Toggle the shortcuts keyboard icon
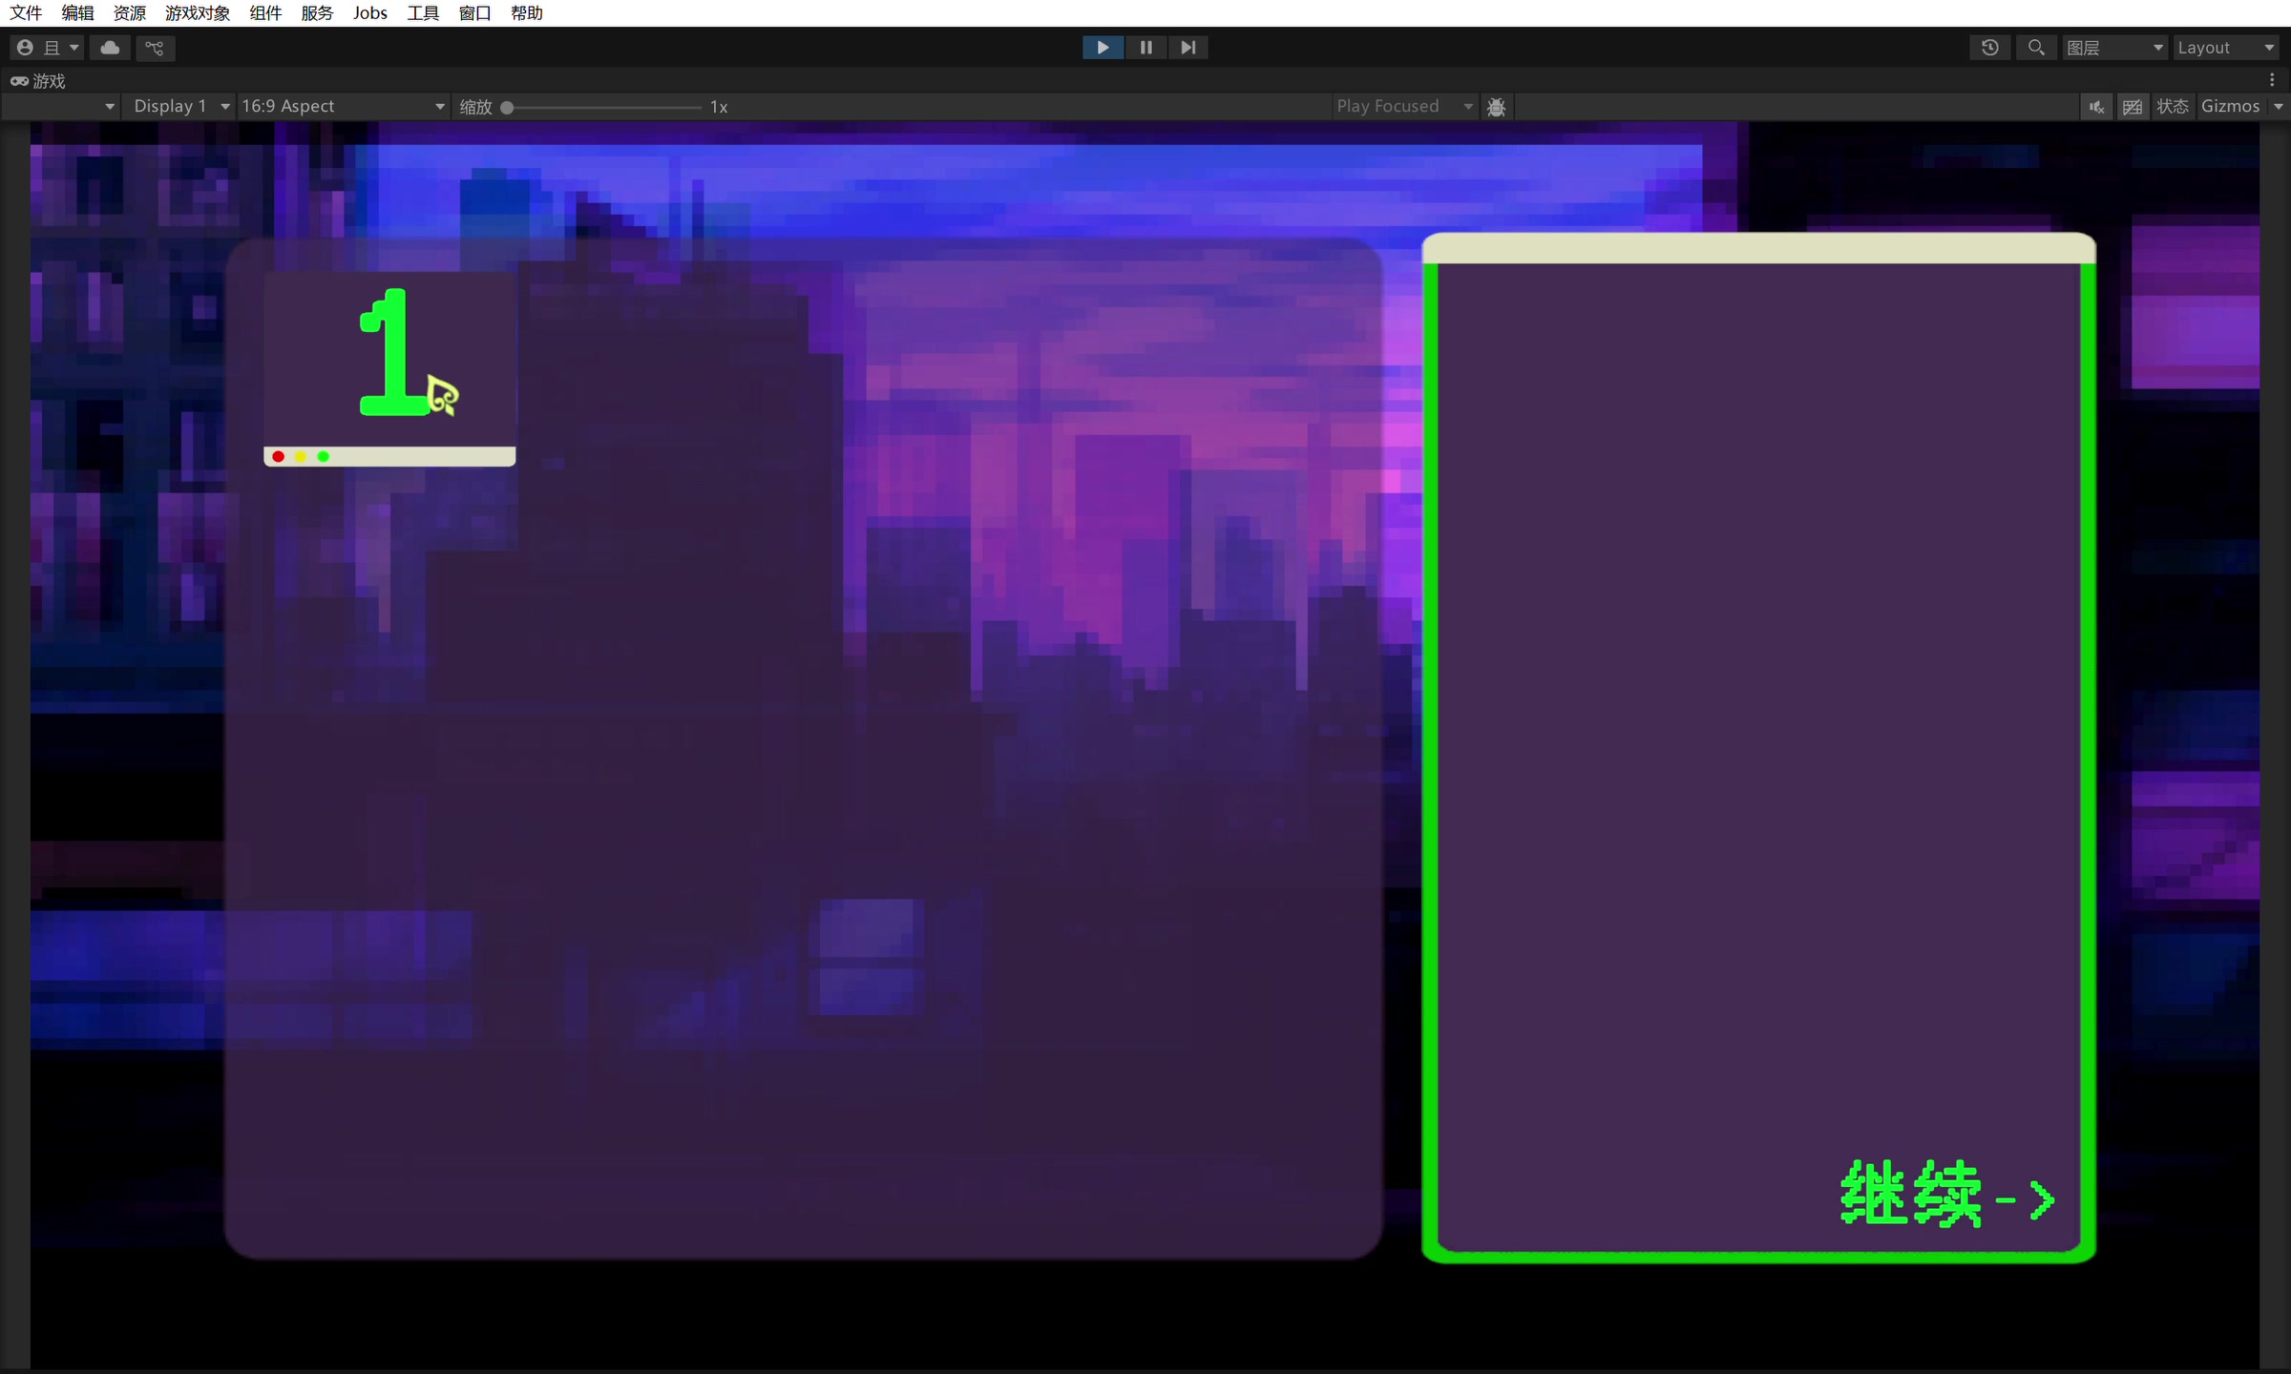The height and width of the screenshot is (1374, 2291). pyautogui.click(x=2132, y=107)
